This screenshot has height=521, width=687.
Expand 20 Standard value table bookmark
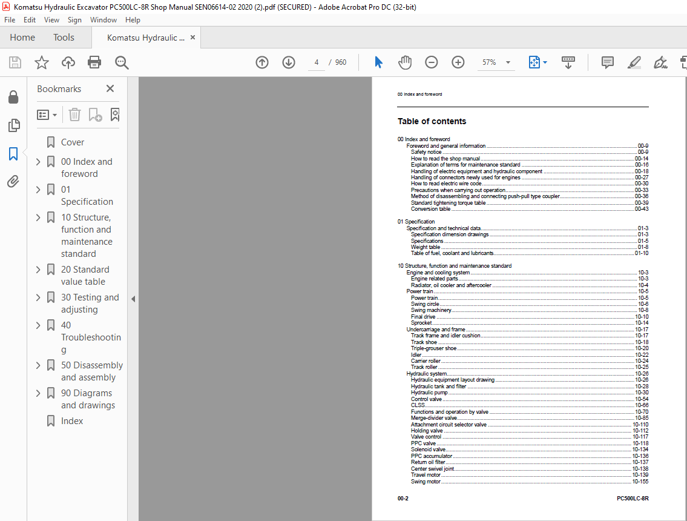click(38, 270)
